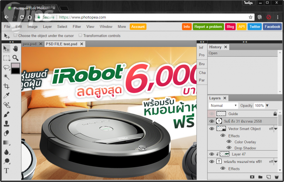
Task: Pick the Blur droplet tool
Action: click(7, 152)
